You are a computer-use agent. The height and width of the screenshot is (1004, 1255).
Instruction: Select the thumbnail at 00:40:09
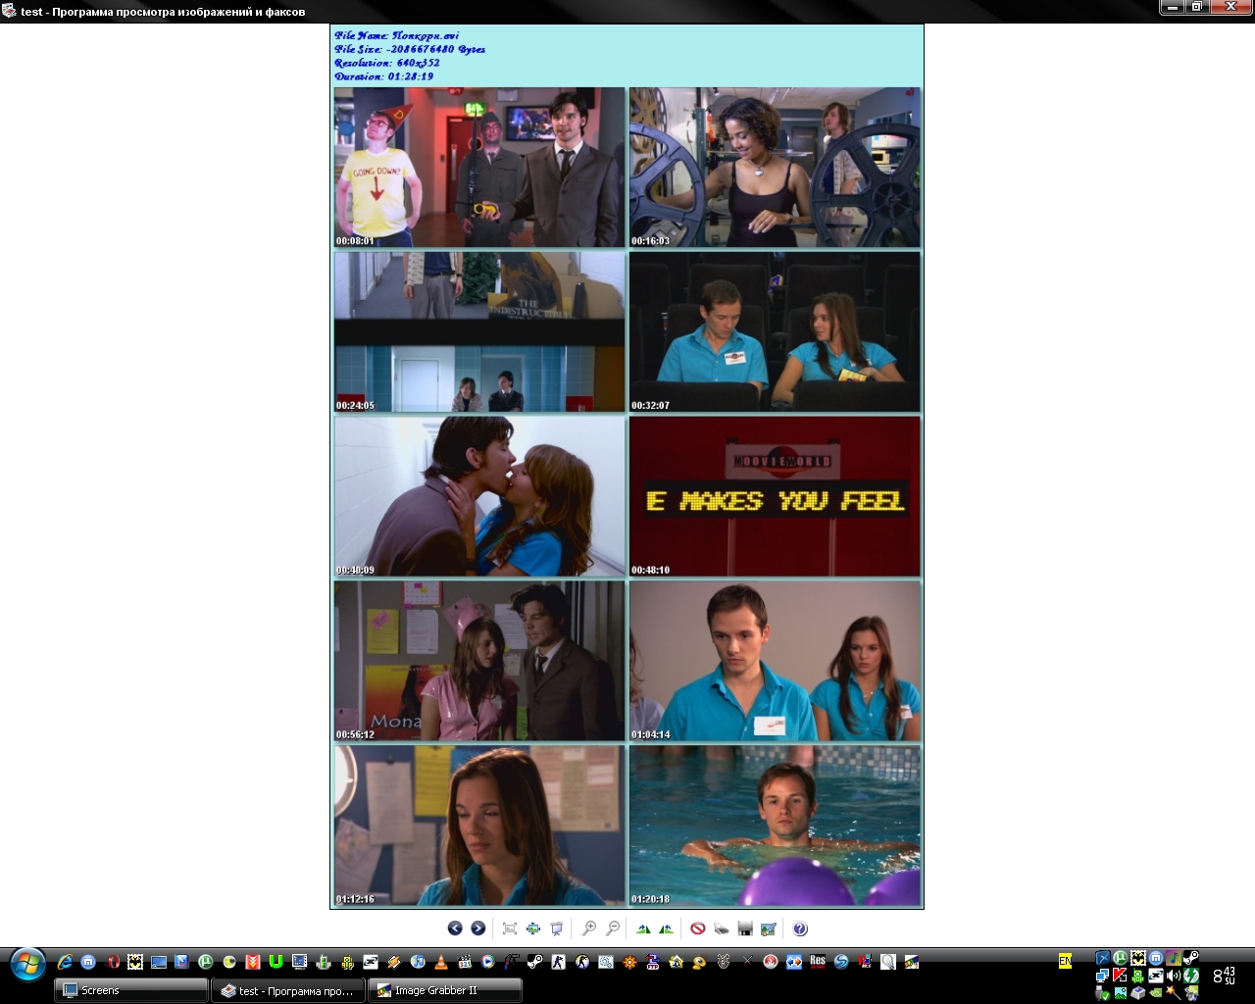click(479, 497)
